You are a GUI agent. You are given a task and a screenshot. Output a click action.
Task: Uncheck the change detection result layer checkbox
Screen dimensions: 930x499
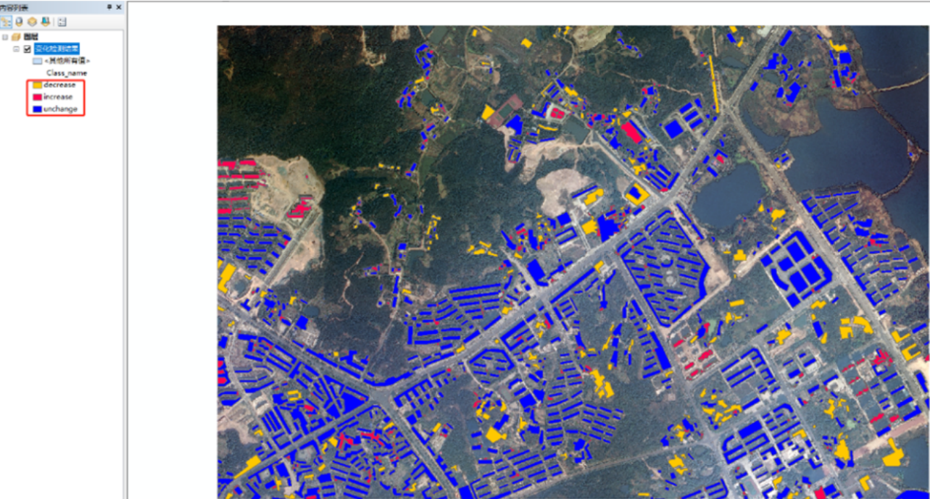click(x=28, y=49)
